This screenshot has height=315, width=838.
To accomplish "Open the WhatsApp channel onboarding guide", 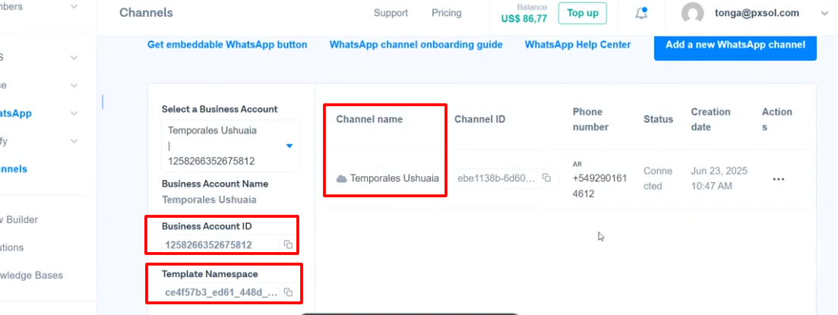I will pyautogui.click(x=416, y=45).
